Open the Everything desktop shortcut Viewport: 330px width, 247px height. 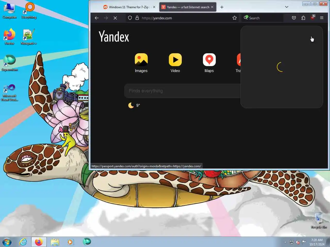29,11
